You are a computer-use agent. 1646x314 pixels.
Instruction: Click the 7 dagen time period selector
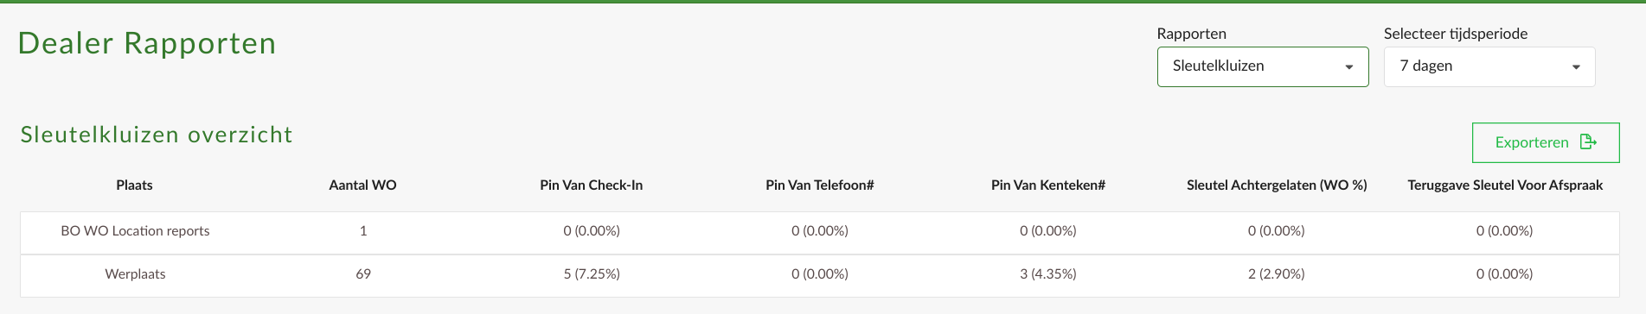[1489, 66]
